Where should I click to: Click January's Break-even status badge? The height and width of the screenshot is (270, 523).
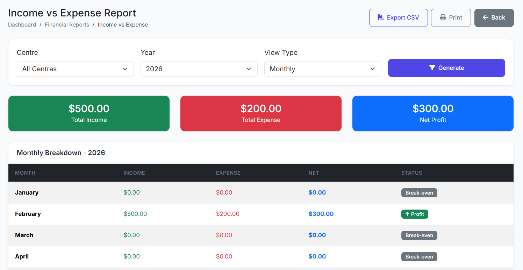point(419,193)
